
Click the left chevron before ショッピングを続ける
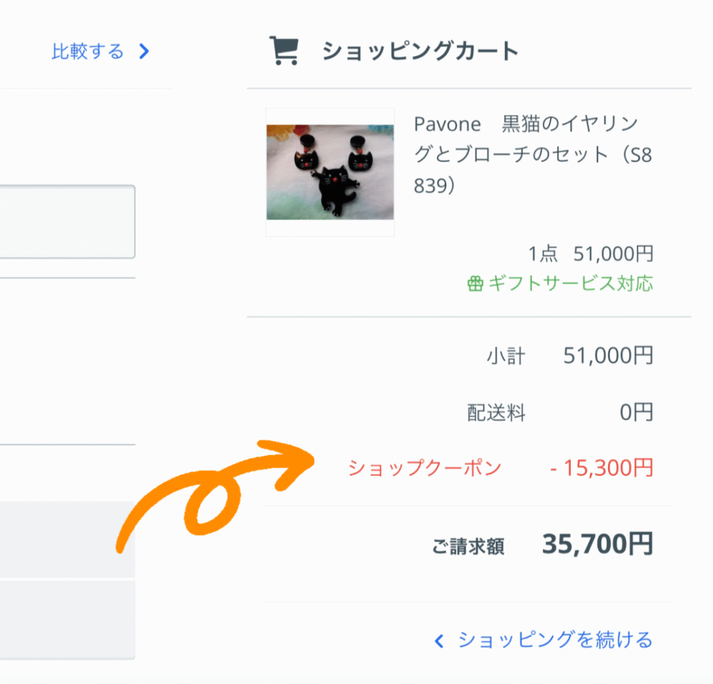439,641
